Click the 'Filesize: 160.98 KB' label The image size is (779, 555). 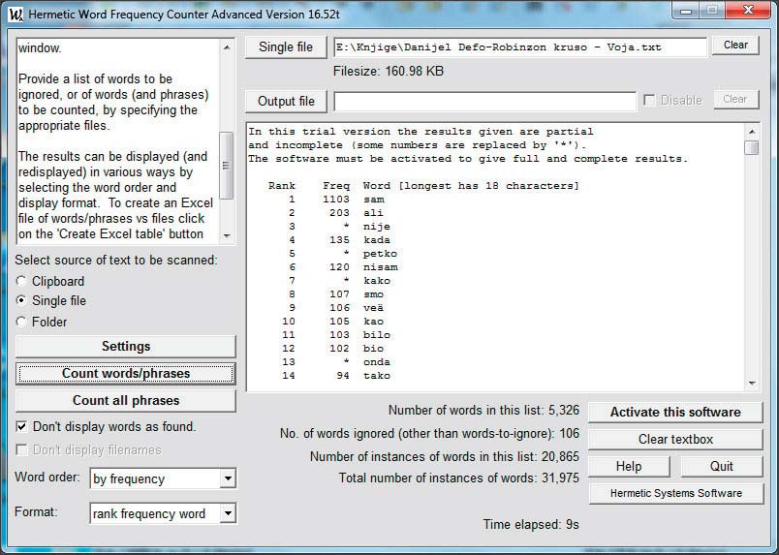pyautogui.click(x=389, y=72)
